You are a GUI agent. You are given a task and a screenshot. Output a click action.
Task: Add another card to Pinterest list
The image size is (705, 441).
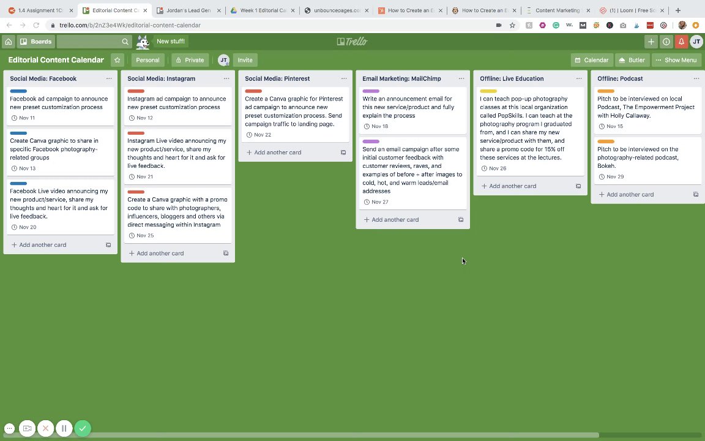(274, 153)
